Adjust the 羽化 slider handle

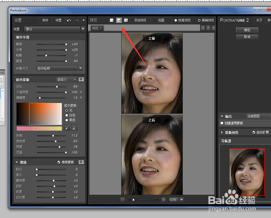(57, 87)
